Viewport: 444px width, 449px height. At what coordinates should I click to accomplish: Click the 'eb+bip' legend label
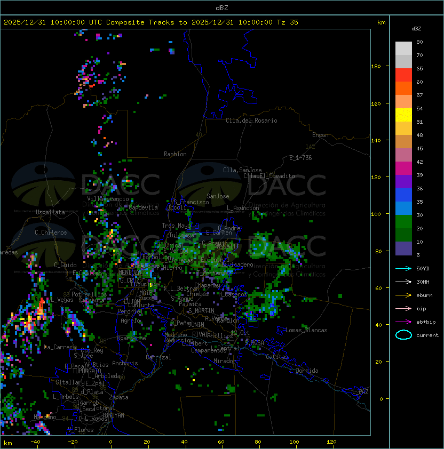pos(426,322)
